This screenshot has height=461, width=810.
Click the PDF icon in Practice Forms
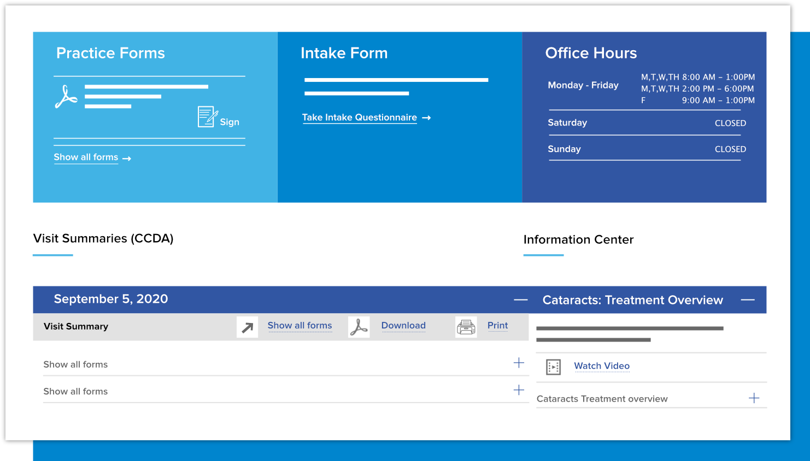pos(66,97)
